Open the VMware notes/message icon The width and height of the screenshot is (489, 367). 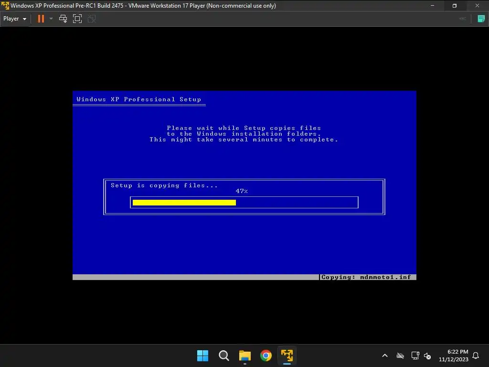click(x=481, y=19)
